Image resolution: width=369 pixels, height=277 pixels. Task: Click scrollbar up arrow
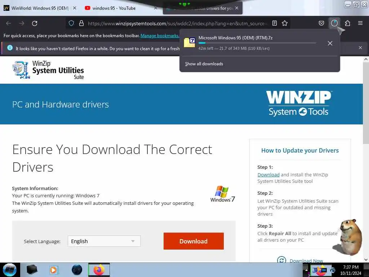366,60
